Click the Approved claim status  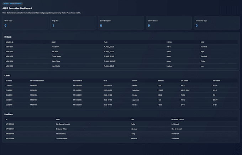136,100
